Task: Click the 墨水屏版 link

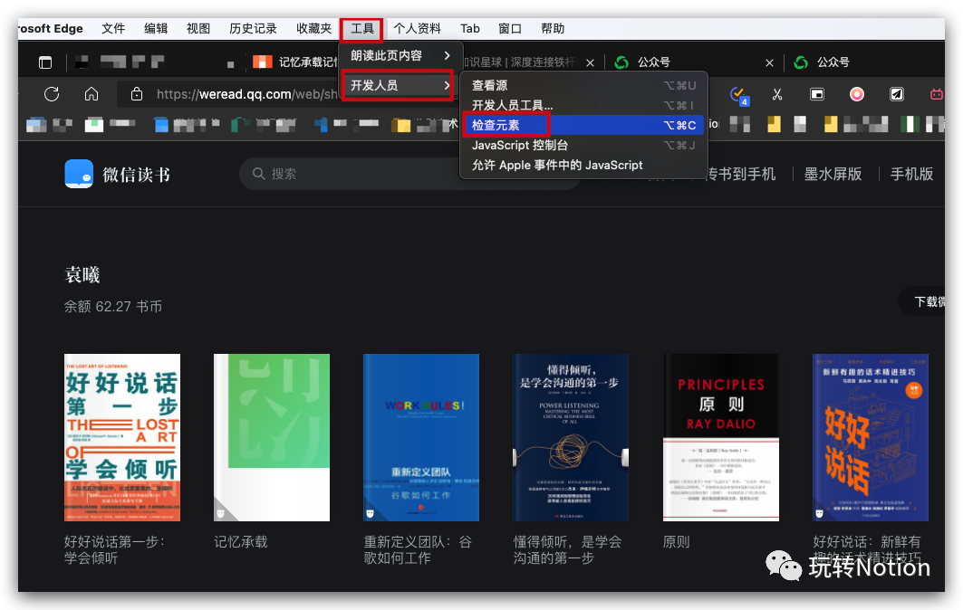Action: coord(833,174)
